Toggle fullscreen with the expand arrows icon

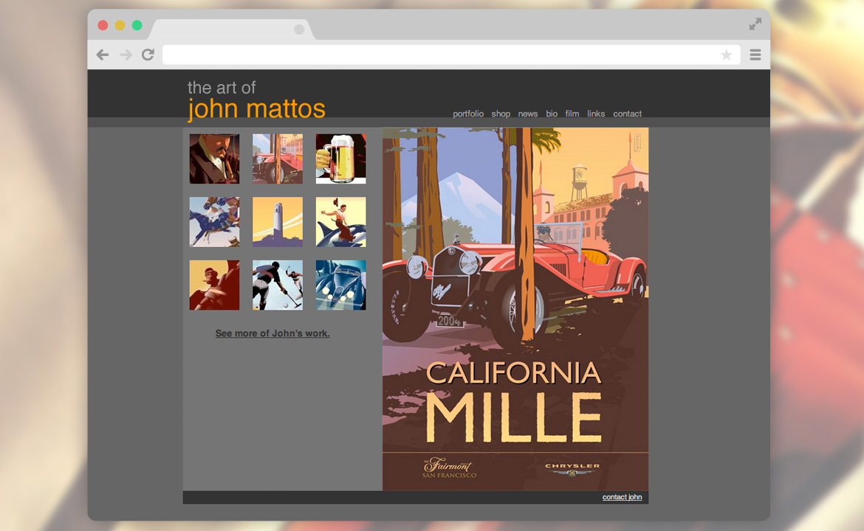tap(755, 24)
